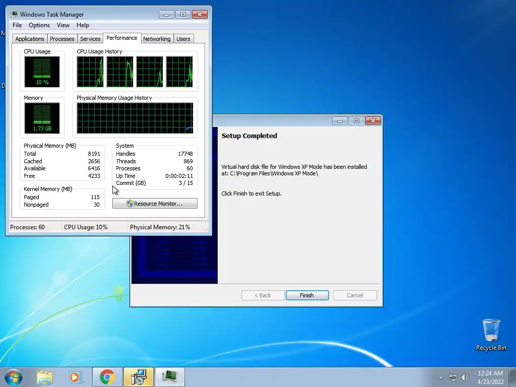
Task: Click the greyed Back button in setup wizard
Action: pyautogui.click(x=263, y=295)
